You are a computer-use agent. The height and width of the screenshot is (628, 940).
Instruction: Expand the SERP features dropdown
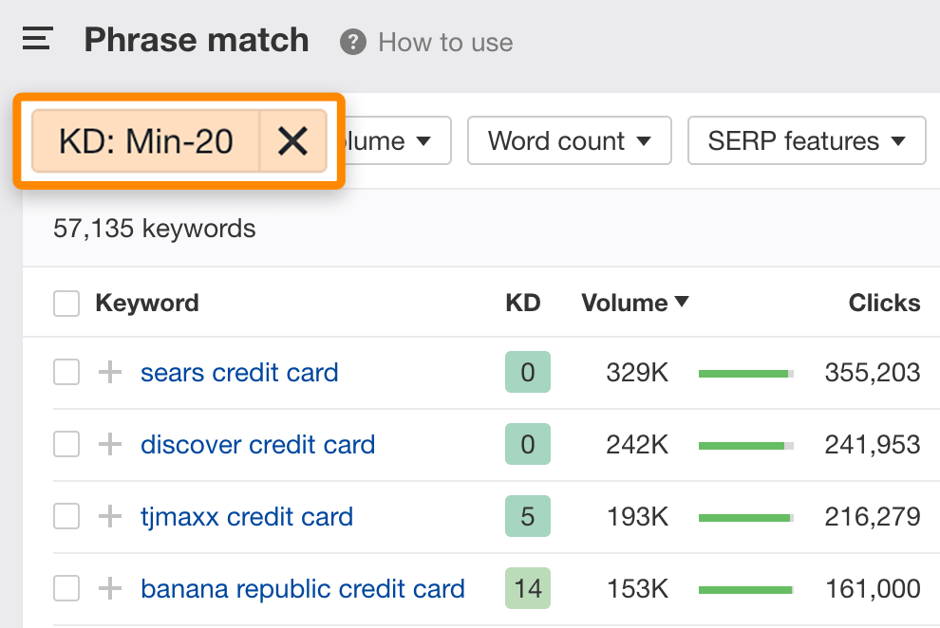coord(806,141)
